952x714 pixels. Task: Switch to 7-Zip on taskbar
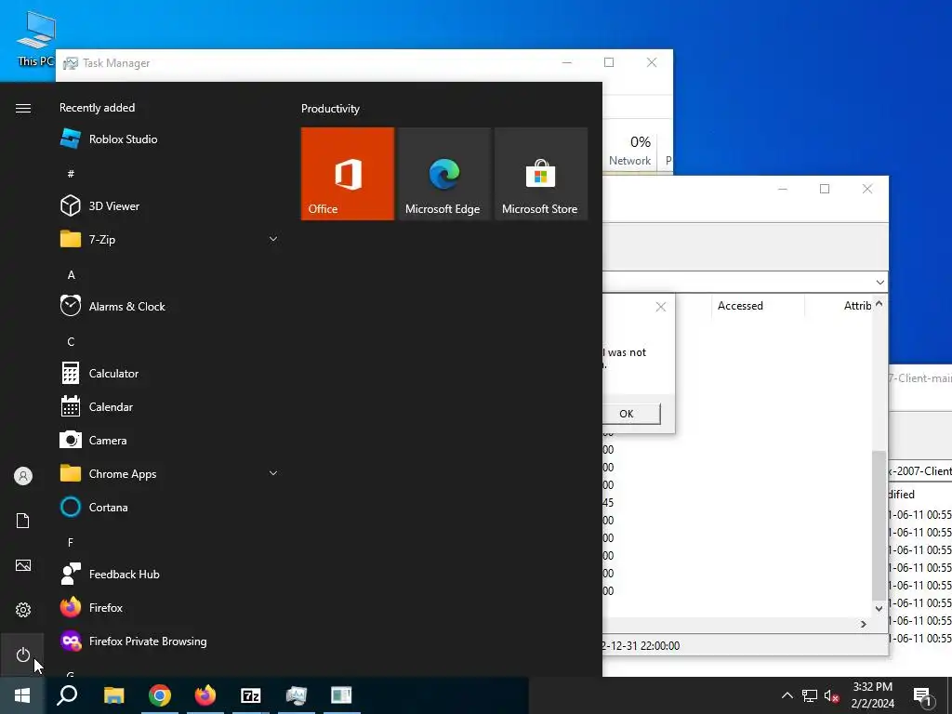click(x=251, y=695)
